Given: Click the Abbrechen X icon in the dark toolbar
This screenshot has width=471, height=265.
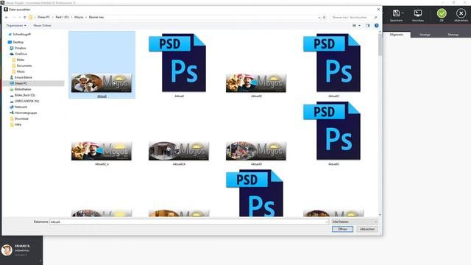Looking at the screenshot, I should point(461,13).
